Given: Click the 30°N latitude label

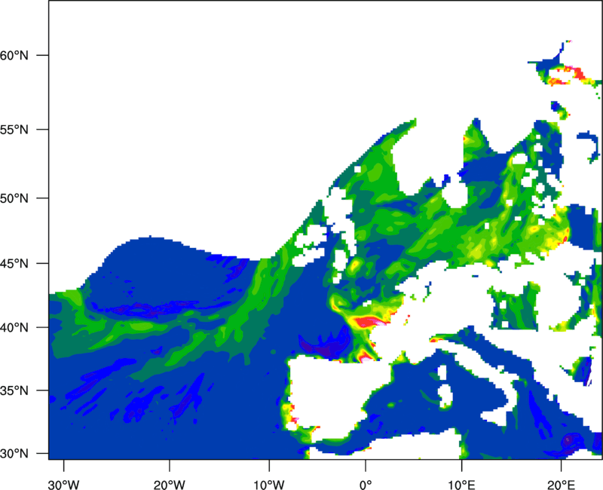Looking at the screenshot, I should pyautogui.click(x=14, y=454).
